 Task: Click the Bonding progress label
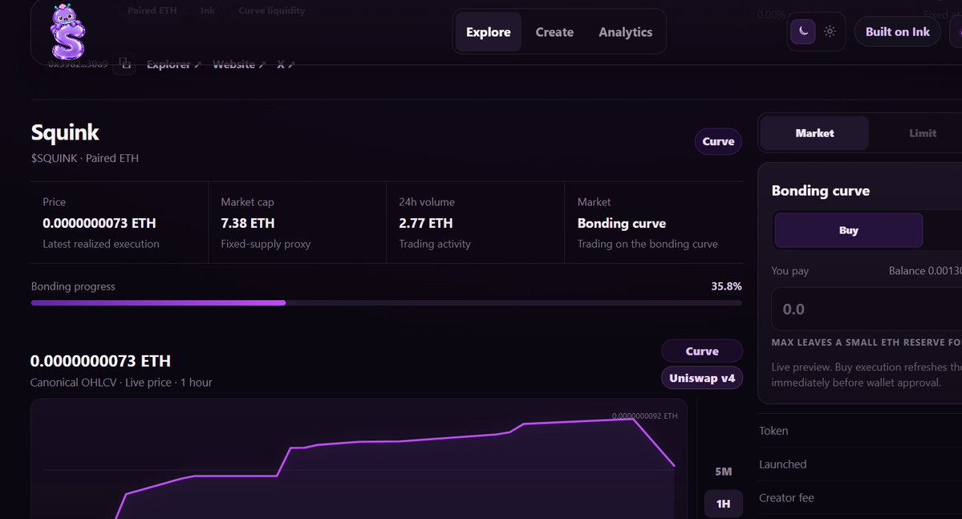click(73, 286)
